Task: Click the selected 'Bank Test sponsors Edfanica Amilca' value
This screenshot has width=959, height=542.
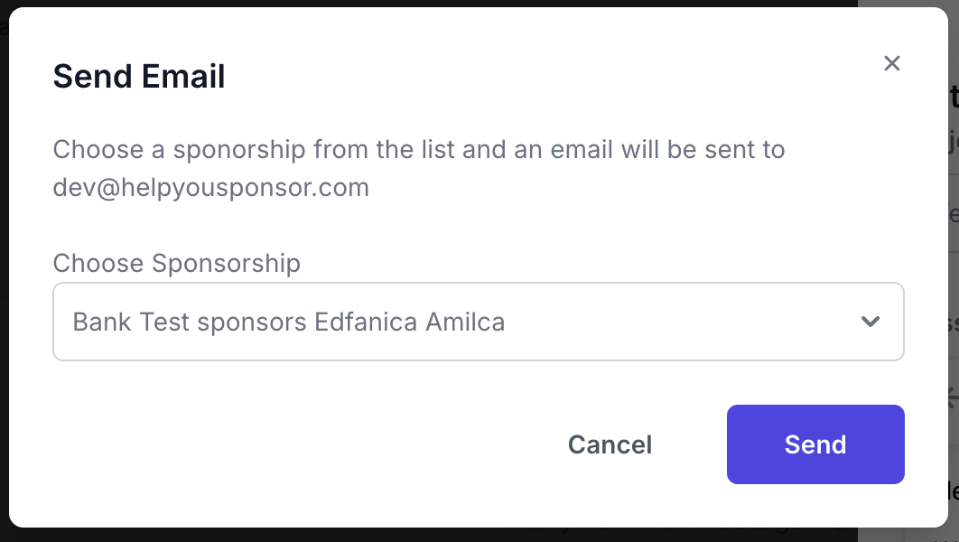Action: coord(289,322)
